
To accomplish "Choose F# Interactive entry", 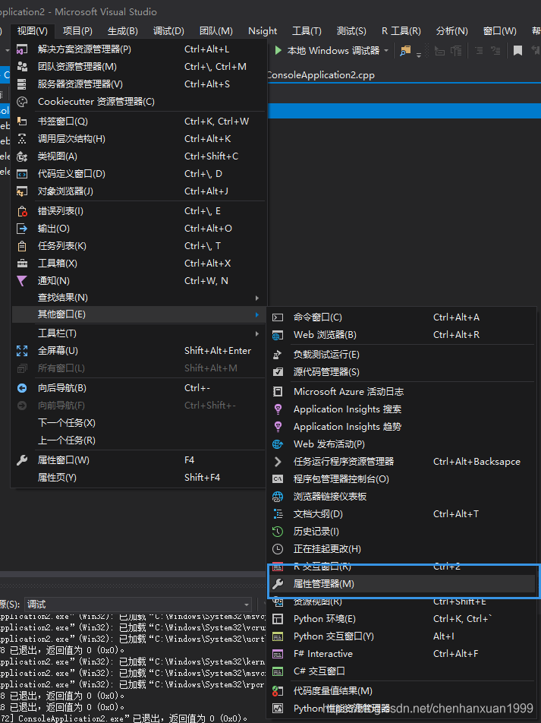I will coord(401,655).
